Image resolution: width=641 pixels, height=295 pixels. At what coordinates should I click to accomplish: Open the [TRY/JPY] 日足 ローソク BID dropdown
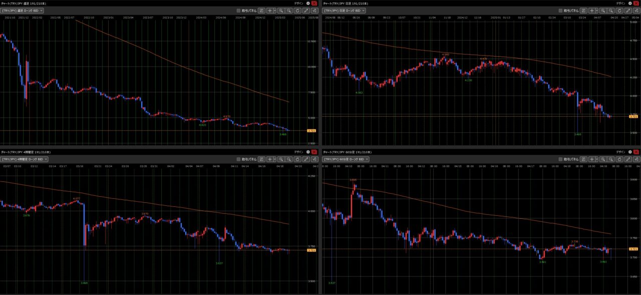(345, 10)
